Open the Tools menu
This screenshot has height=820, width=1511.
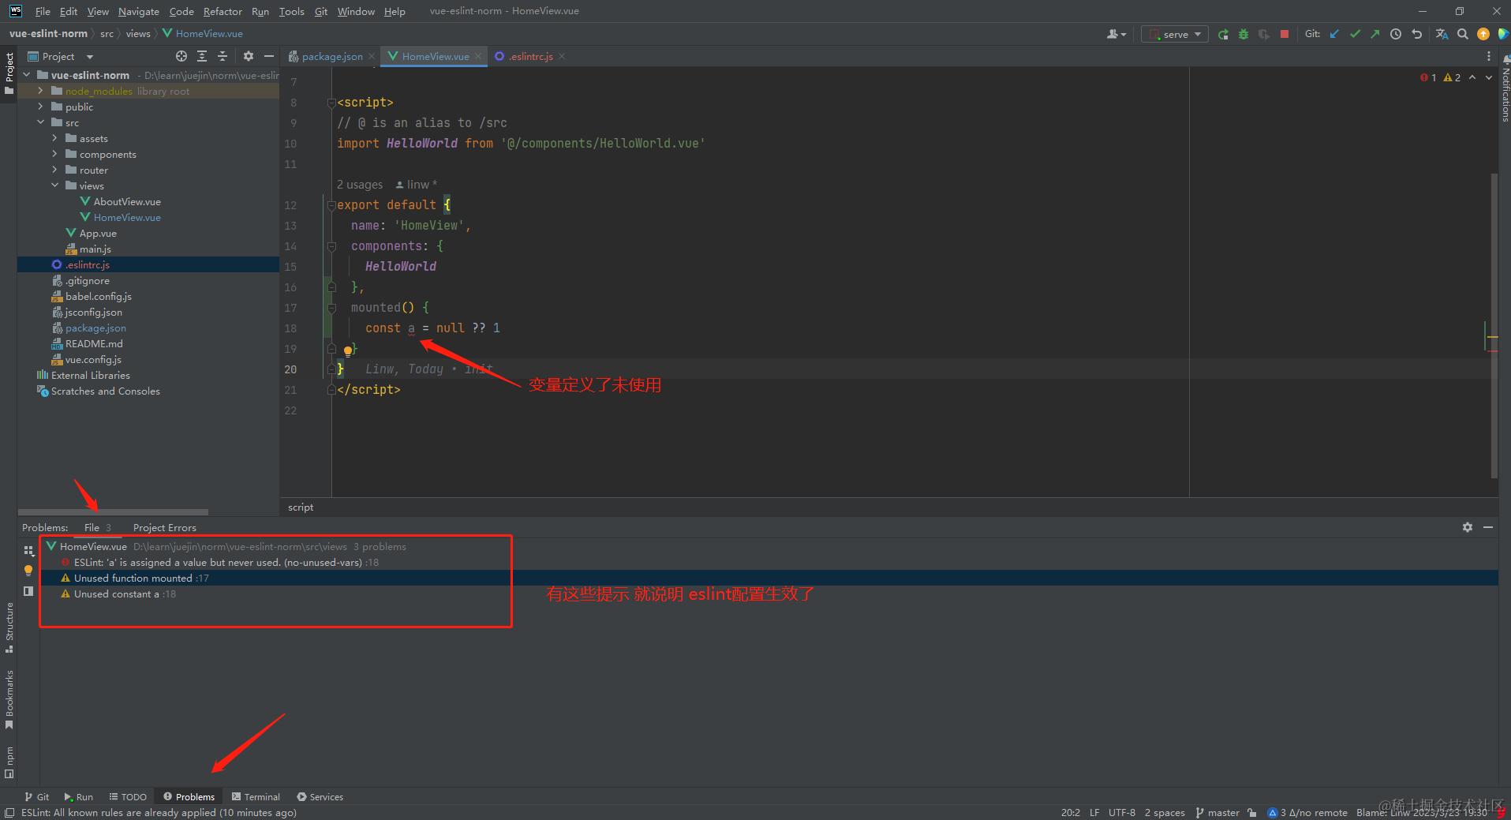(x=291, y=11)
